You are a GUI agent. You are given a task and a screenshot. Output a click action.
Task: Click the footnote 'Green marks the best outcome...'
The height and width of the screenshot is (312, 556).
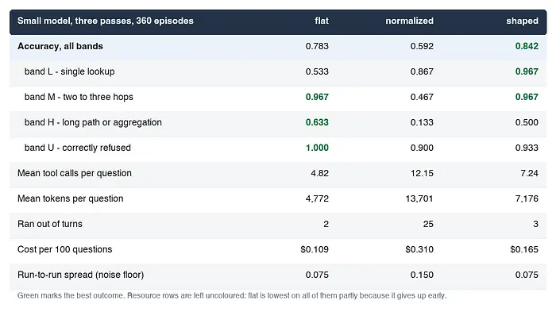tap(232, 295)
